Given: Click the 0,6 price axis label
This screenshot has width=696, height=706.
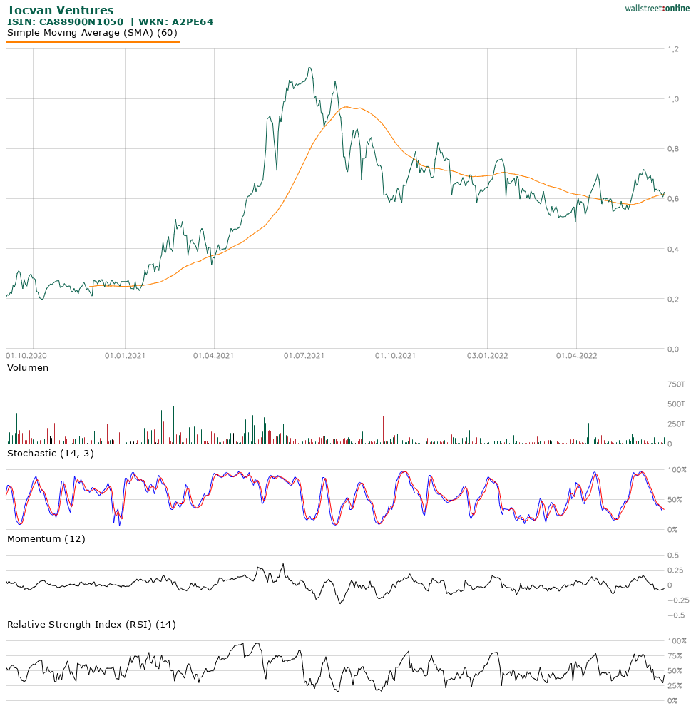Looking at the screenshot, I should (673, 199).
